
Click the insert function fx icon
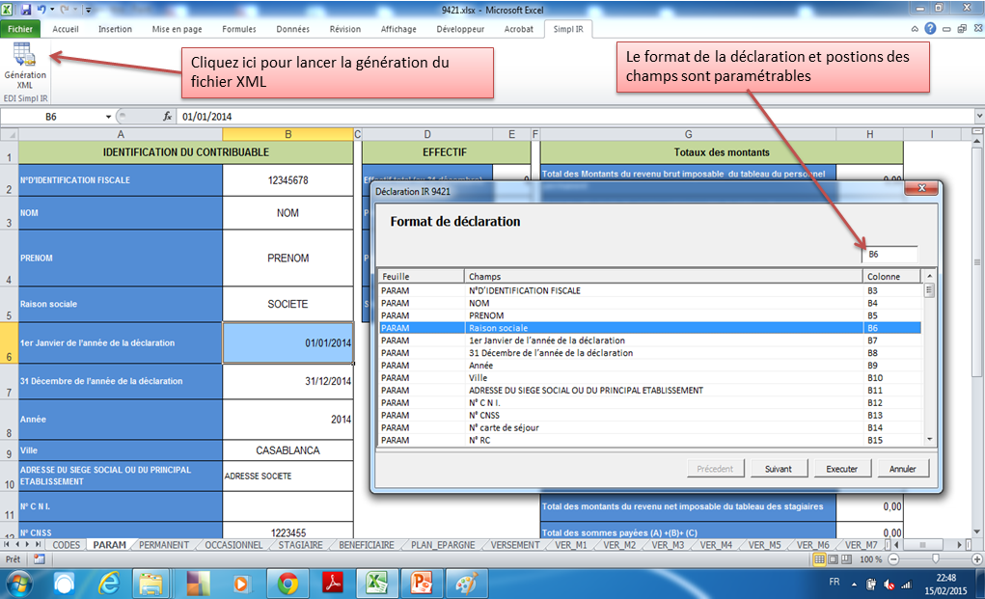click(167, 116)
